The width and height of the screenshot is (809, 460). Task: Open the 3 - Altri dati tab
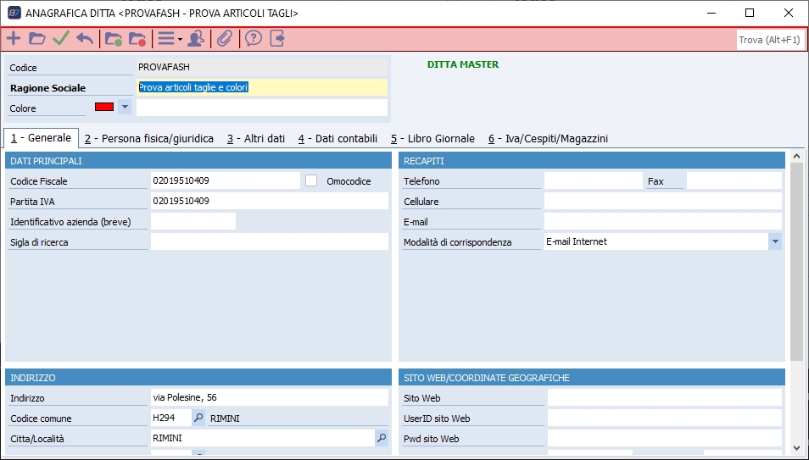click(x=256, y=139)
